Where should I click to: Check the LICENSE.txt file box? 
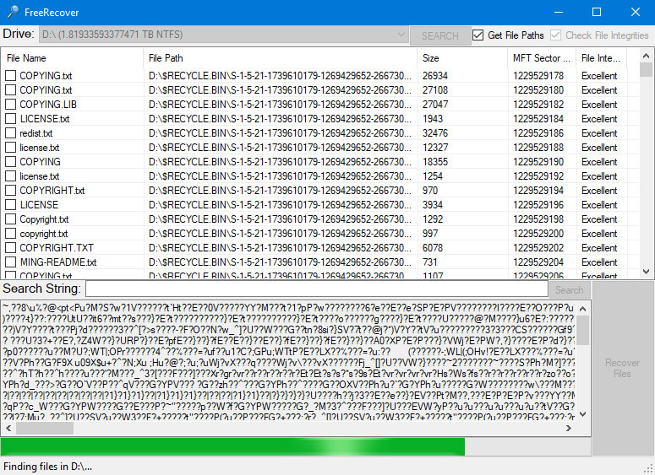pos(10,118)
